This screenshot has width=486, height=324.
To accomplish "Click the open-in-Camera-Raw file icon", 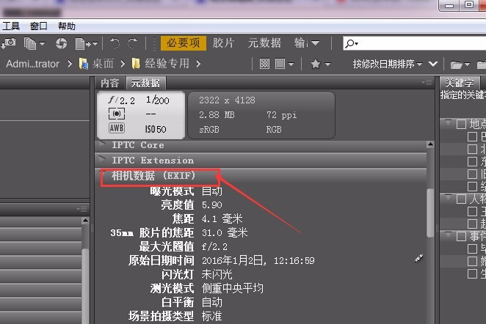I will [x=83, y=44].
